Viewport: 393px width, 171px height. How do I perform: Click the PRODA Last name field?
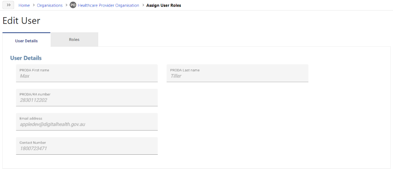tap(237, 73)
